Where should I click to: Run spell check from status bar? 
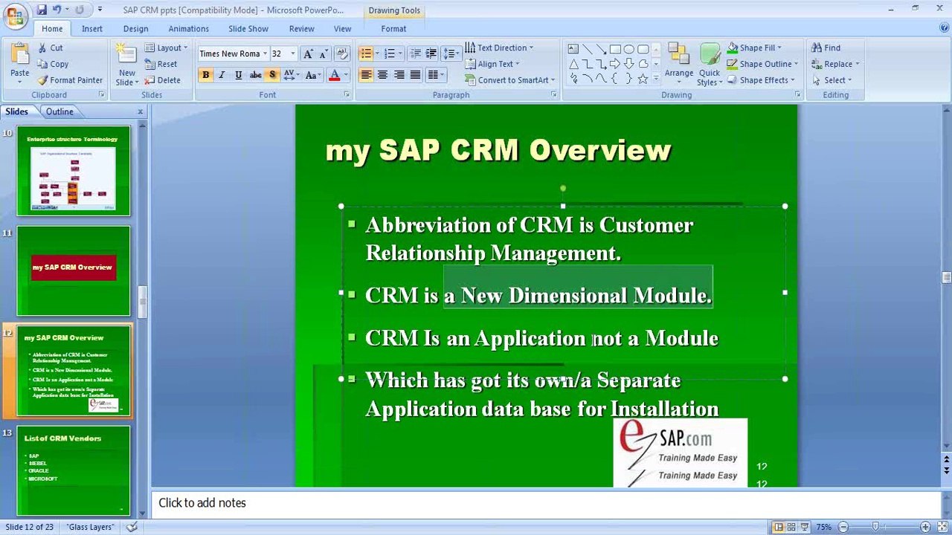(132, 527)
